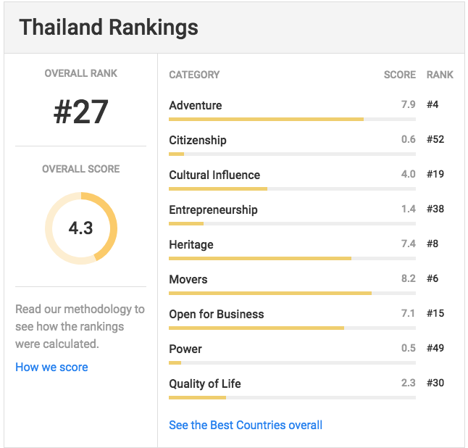Click the Open for Business bar

point(292,328)
